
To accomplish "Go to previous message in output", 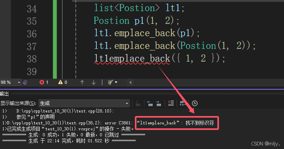I will [x=150, y=103].
